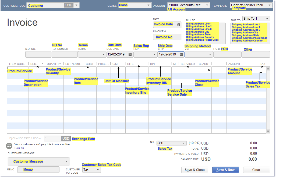
Task: Open the Accounts Receivable account dropdown
Action: [x=207, y=5]
